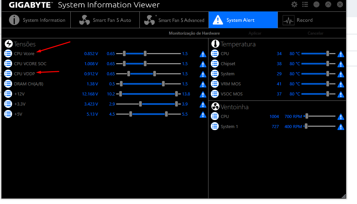Image resolution: width=357 pixels, height=204 pixels.
Task: Toggle the alert icon for DRAM CH(A/B)
Action: click(203, 84)
